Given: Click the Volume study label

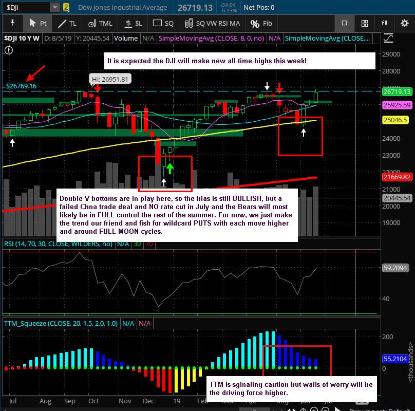Looking at the screenshot, I should point(126,38).
